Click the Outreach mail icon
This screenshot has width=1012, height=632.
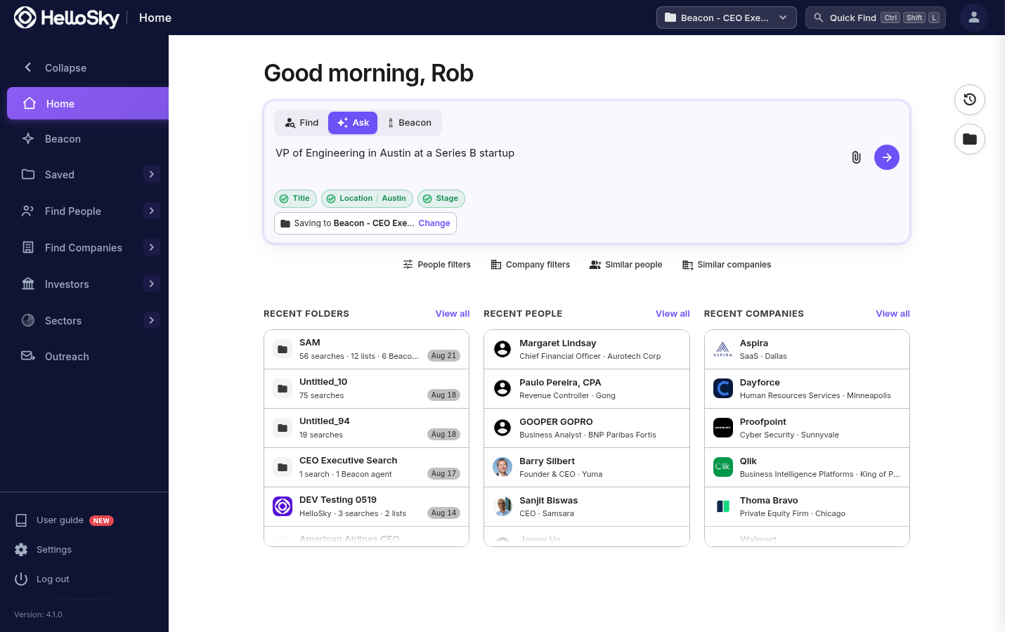pyautogui.click(x=28, y=356)
